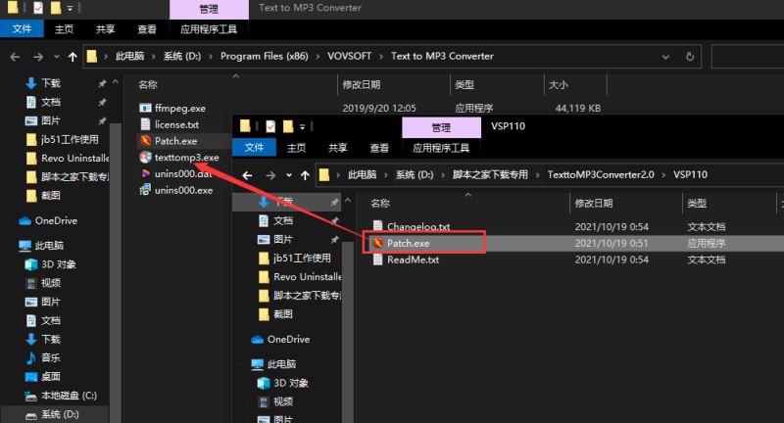This screenshot has width=784, height=423.
Task: Click 2021/10/19 0:51 date of Patch.exe
Action: [611, 243]
